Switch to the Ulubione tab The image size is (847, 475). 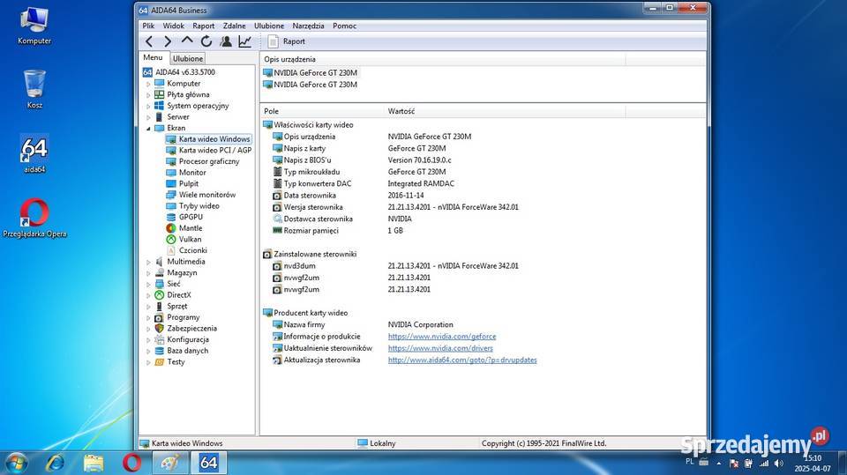click(188, 58)
